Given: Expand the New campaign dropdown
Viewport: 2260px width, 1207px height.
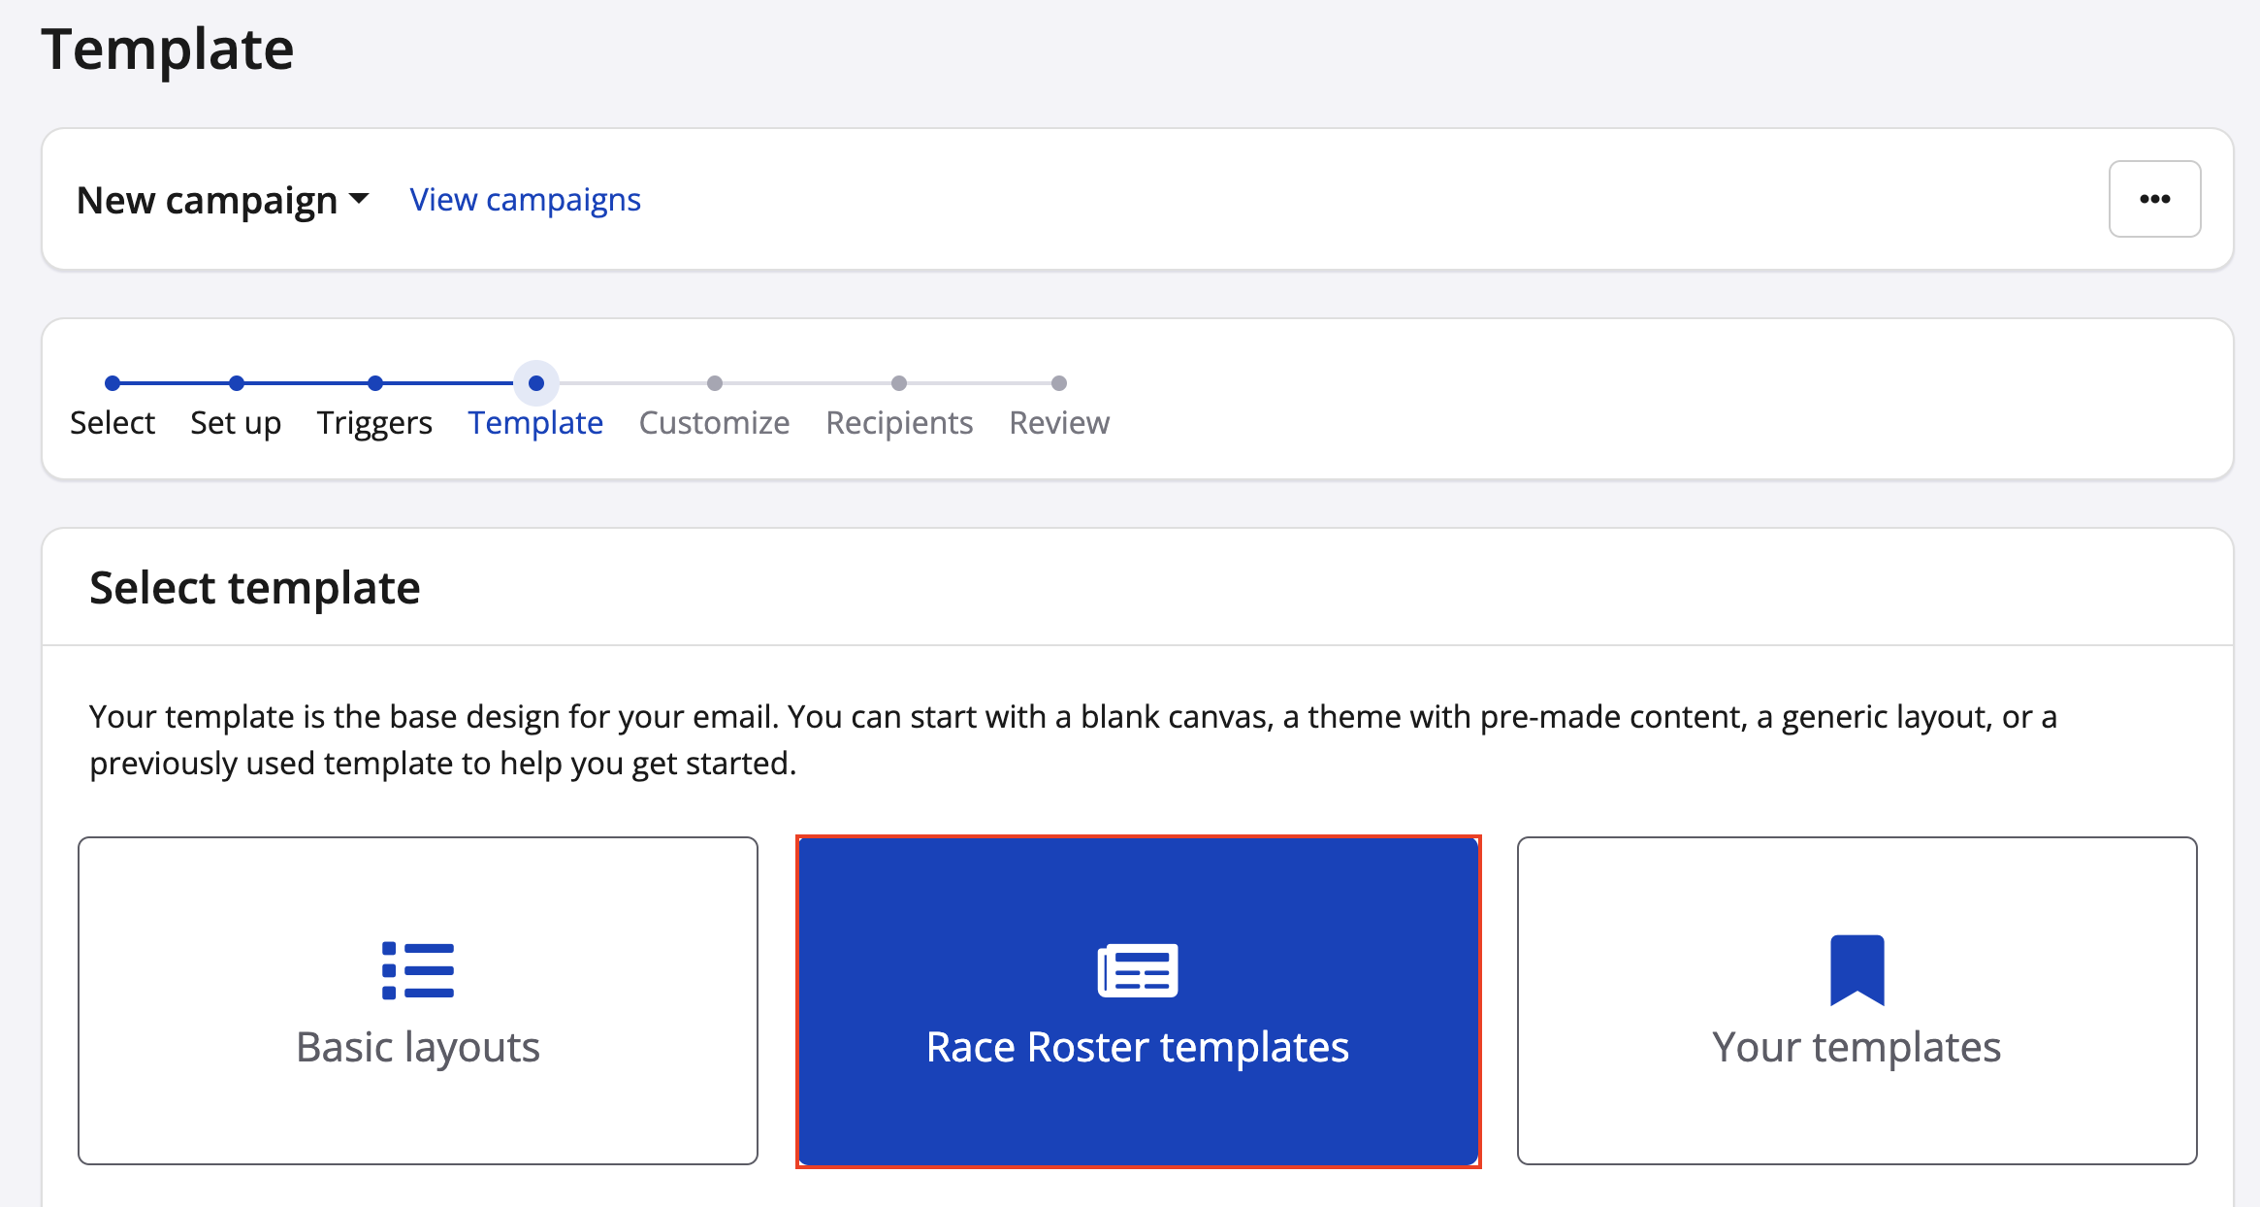Looking at the screenshot, I should click(207, 200).
